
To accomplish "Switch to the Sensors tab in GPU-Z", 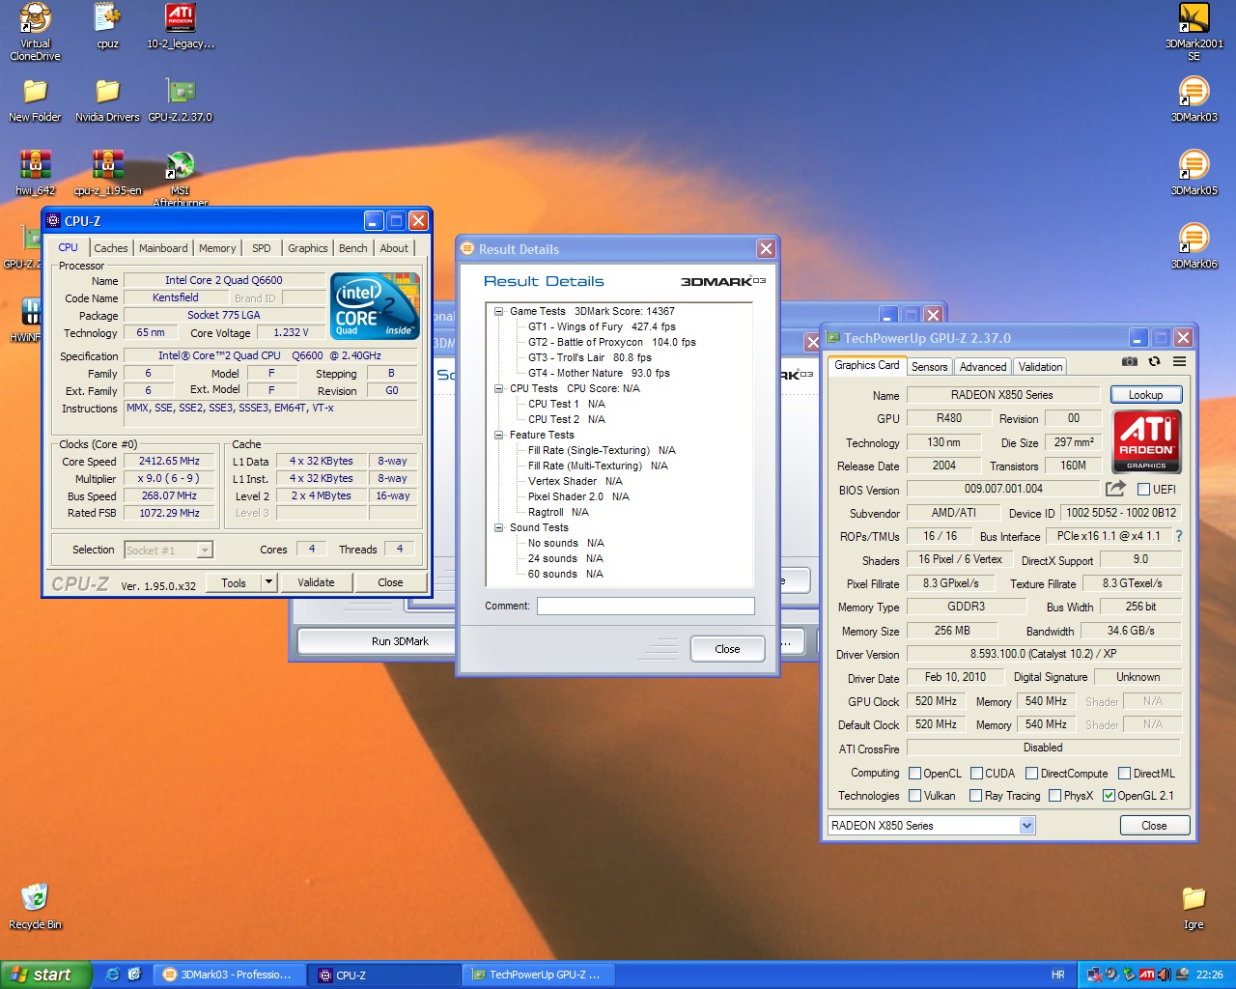I will [929, 367].
